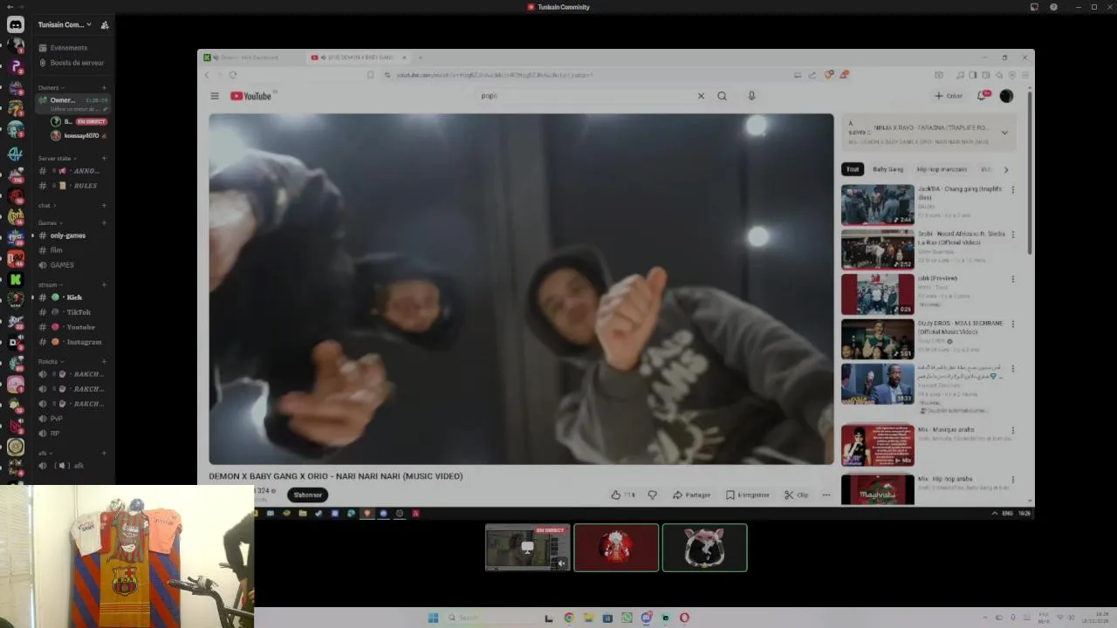Collapse the afk category
This screenshot has width=1117, height=628.
[45, 453]
